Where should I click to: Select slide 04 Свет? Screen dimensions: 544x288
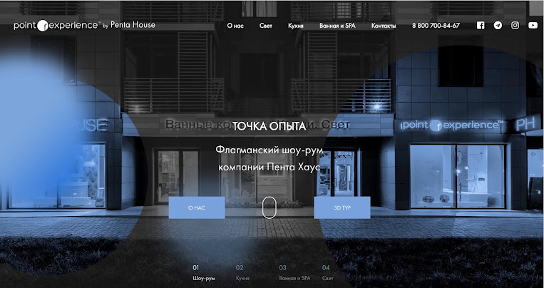[x=327, y=273]
